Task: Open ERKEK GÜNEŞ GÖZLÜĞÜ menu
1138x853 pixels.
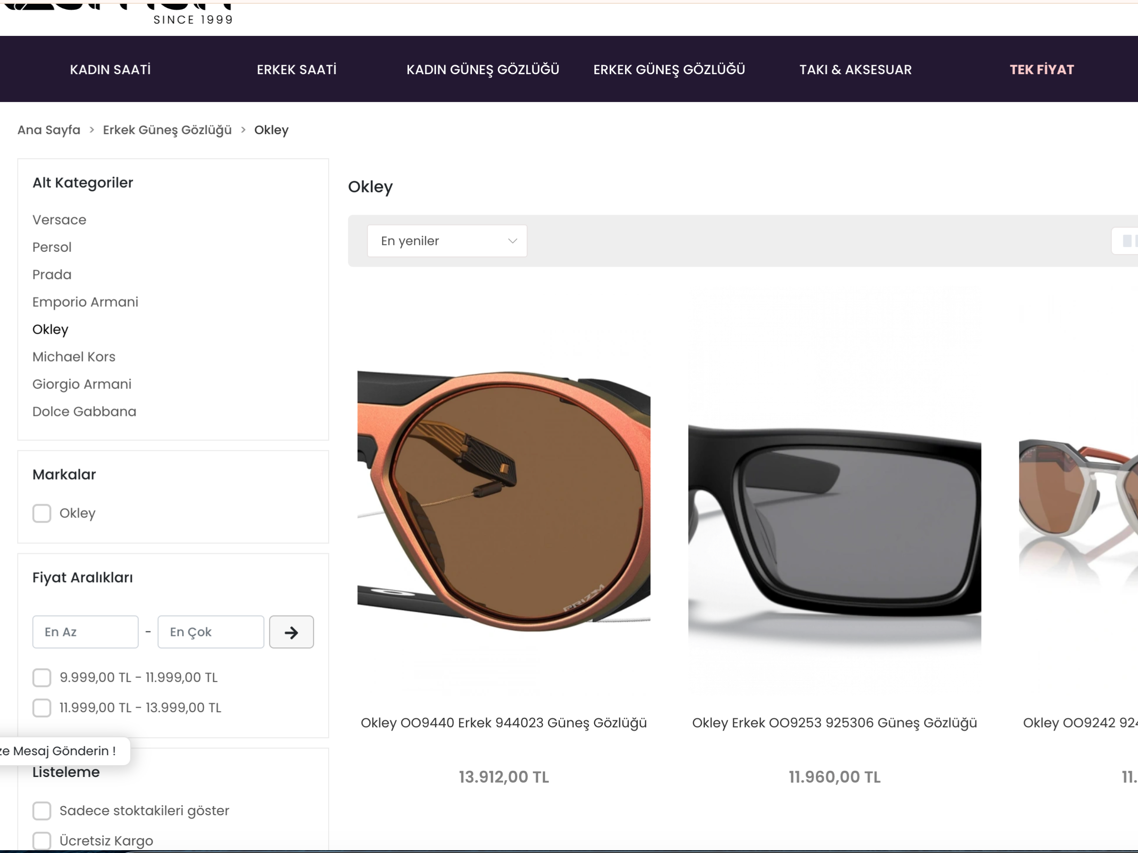Action: [669, 69]
